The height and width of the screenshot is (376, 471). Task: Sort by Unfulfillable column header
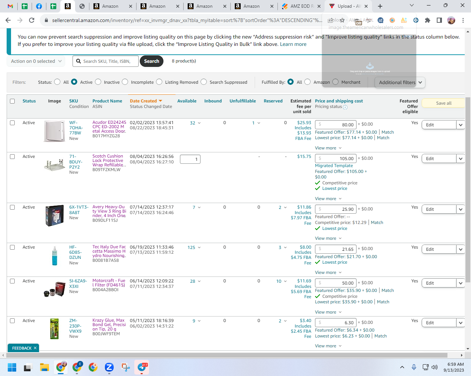click(x=243, y=101)
